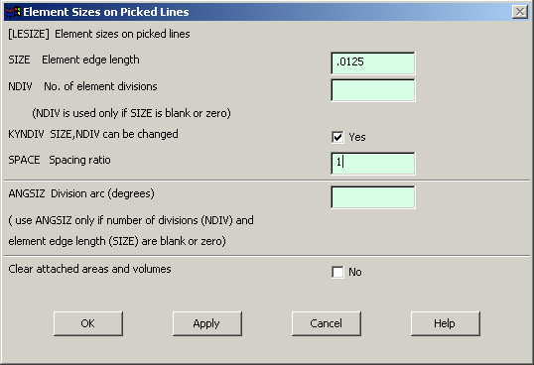
Task: Click the ANGSIZ Division arc label
Action: point(81,193)
